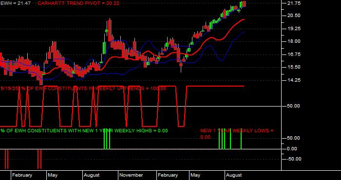Click the second May time axis label
The height and width of the screenshot is (180, 341).
tap(195, 175)
